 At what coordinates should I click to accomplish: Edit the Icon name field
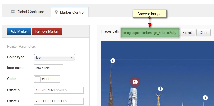click(48, 68)
